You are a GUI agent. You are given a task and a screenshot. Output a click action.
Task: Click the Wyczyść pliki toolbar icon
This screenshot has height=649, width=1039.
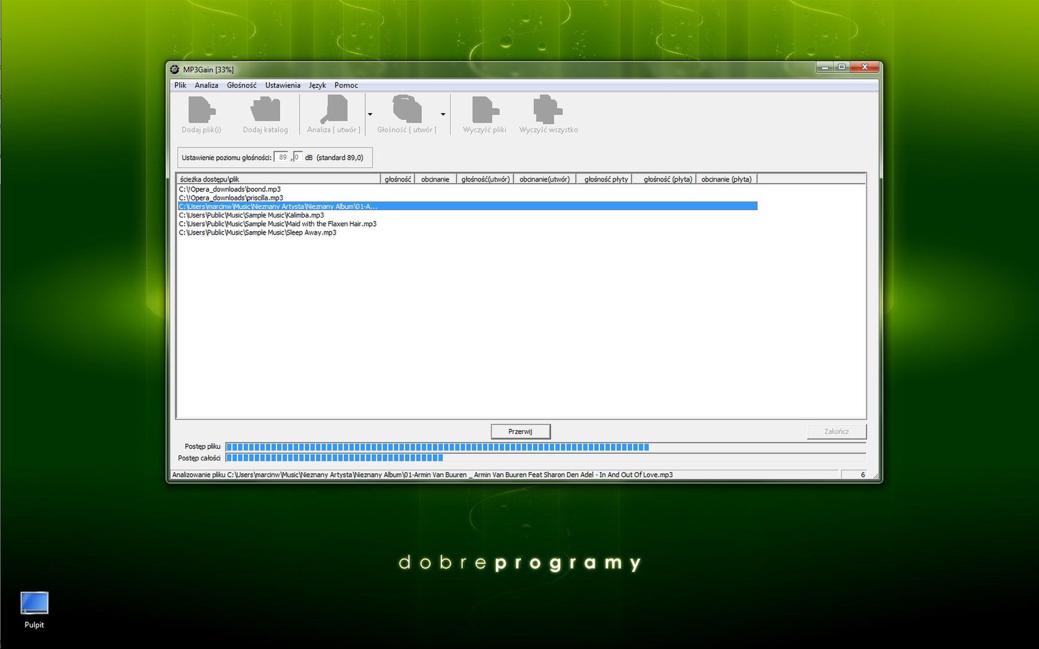[x=485, y=109]
